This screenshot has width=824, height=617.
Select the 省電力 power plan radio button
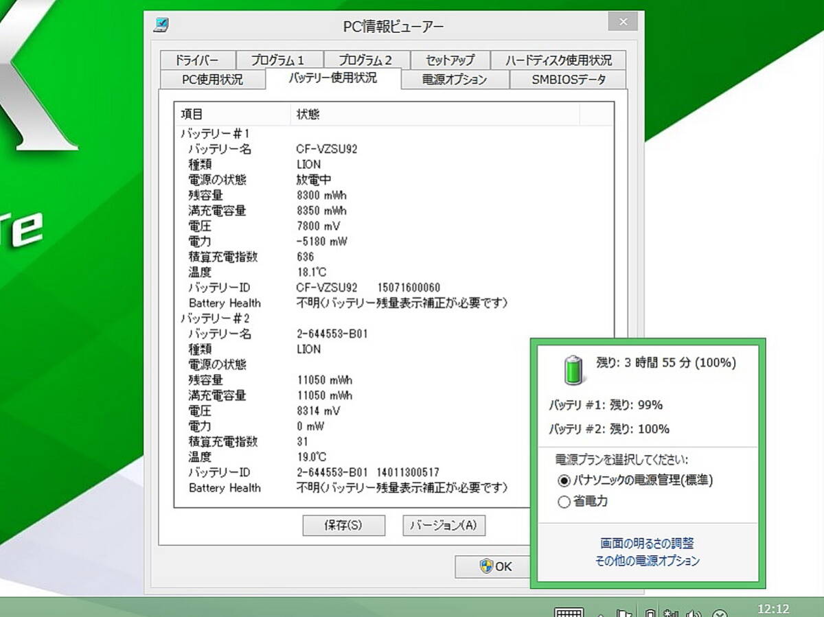(x=564, y=502)
